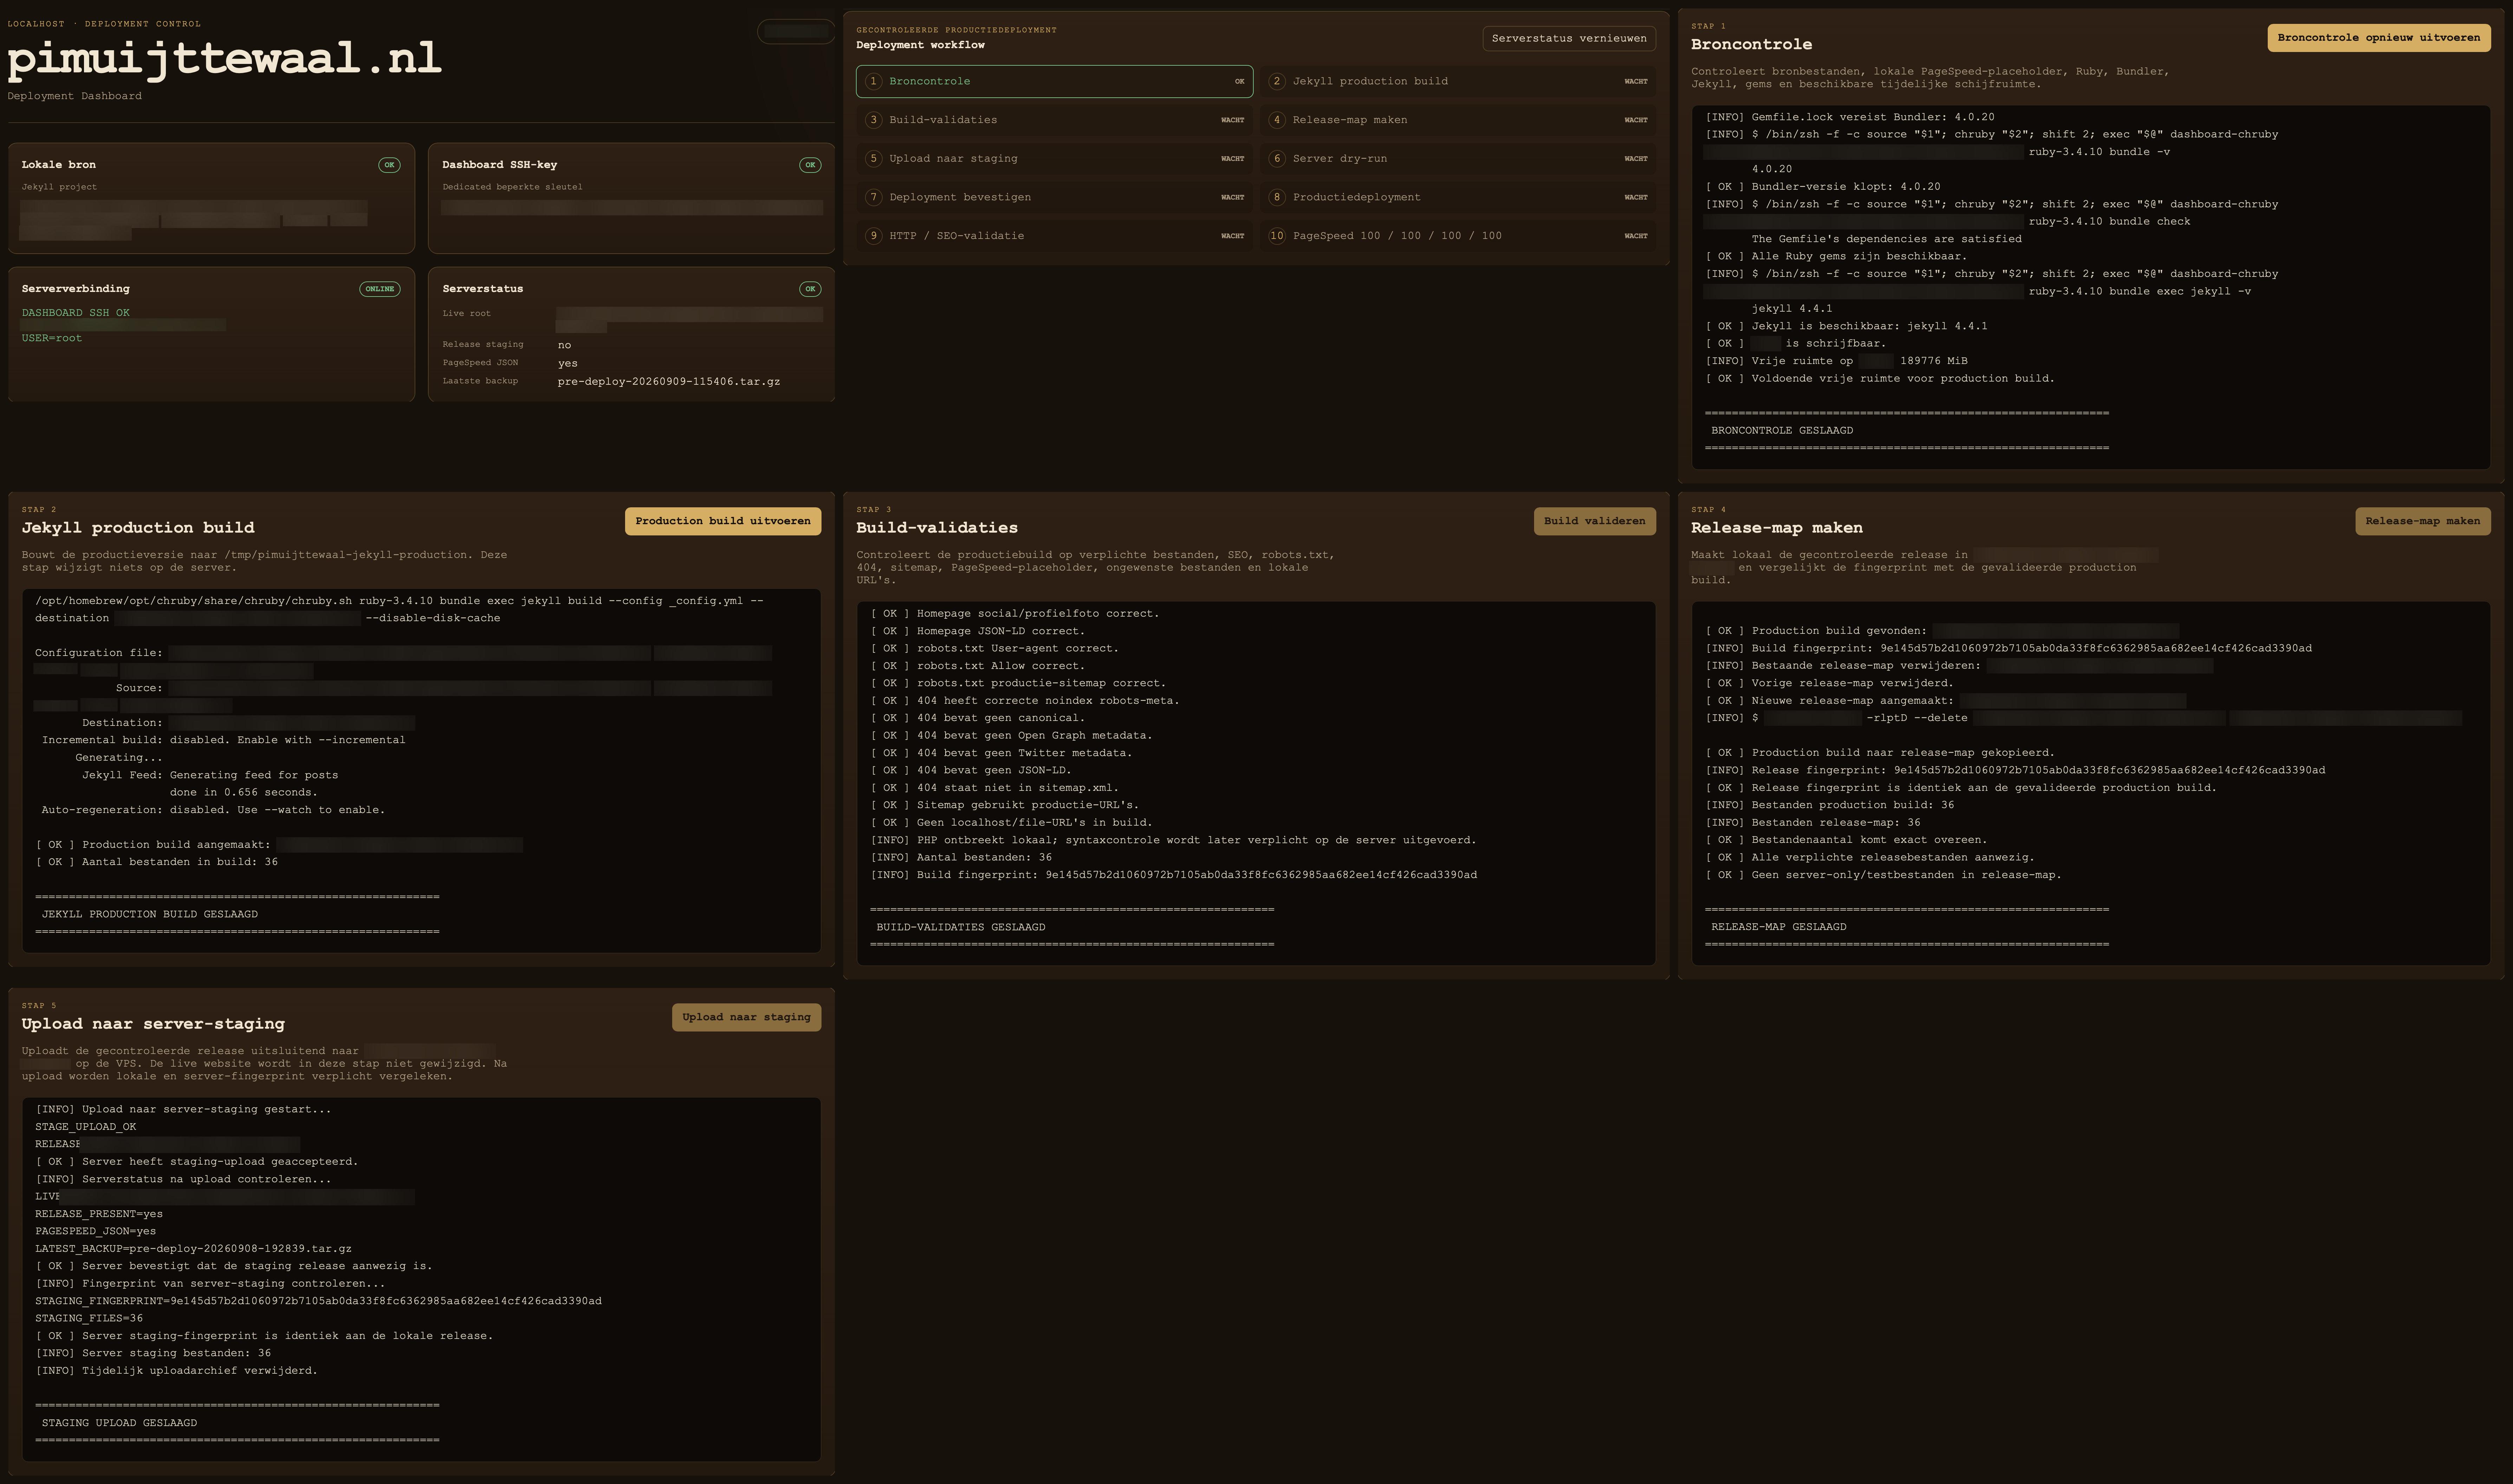Select workflow step Jekyll production build
This screenshot has width=2513, height=1484.
coord(1457,81)
